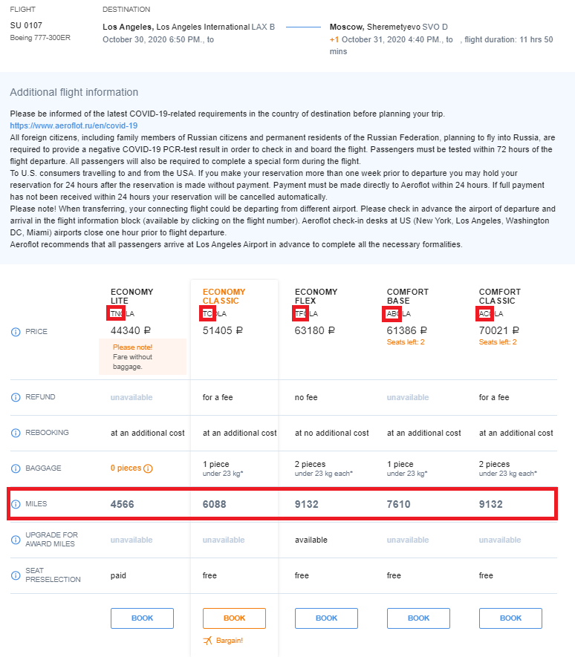This screenshot has width=575, height=657.
Task: Click the price 44340 ₽
Action: coord(131,330)
